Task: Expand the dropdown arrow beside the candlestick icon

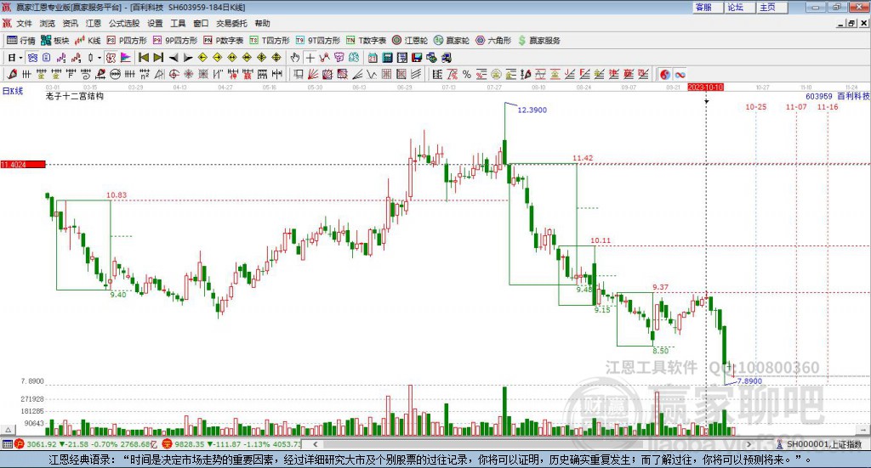Action: point(100,58)
